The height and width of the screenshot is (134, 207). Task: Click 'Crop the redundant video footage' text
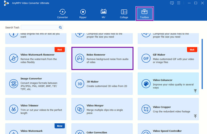pyautogui.click(x=171, y=112)
